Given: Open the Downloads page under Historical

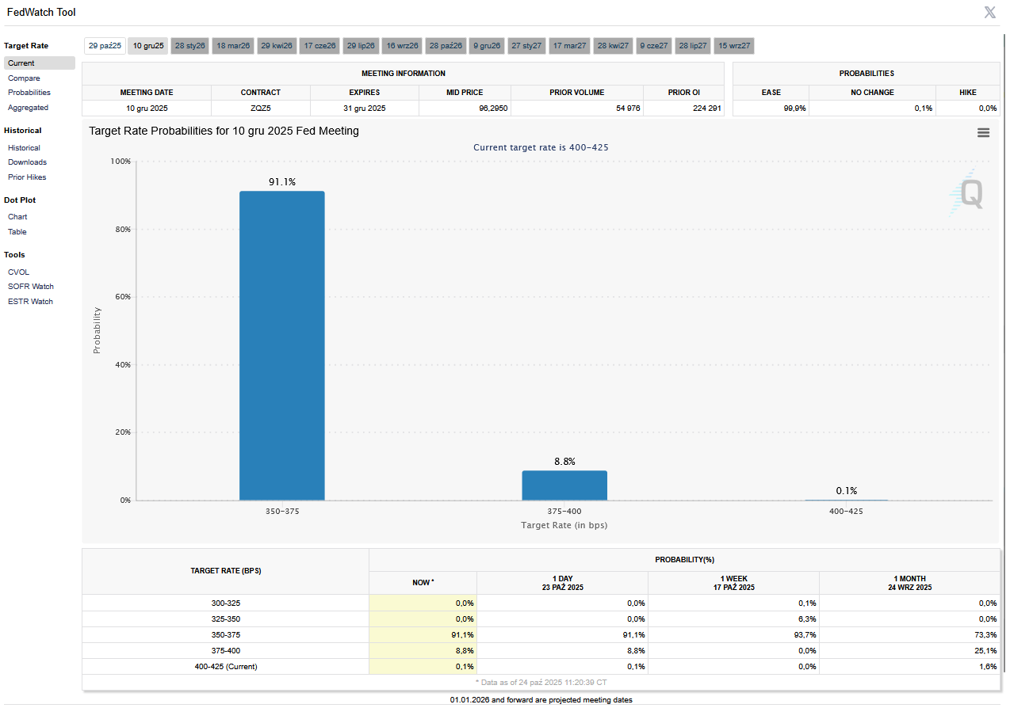Looking at the screenshot, I should [x=27, y=162].
